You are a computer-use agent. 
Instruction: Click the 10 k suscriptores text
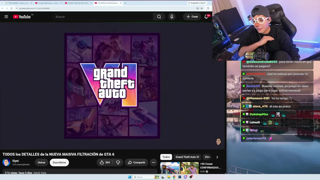click(21, 164)
